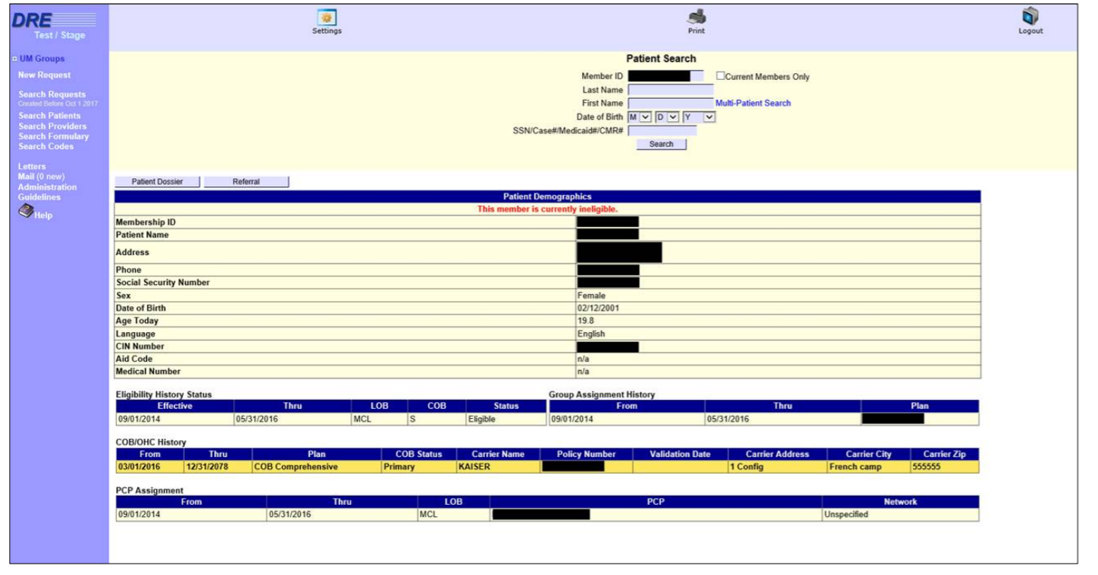The image size is (1098, 575).
Task: Open the birth month dropdown
Action: [639, 117]
